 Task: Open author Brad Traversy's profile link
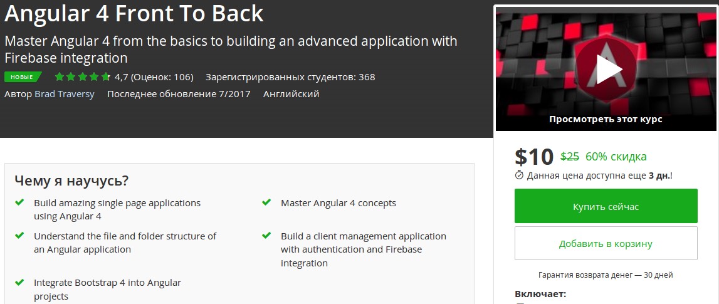(x=65, y=94)
